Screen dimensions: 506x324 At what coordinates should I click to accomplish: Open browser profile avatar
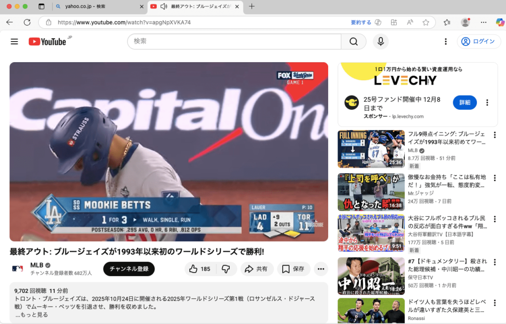pos(465,22)
